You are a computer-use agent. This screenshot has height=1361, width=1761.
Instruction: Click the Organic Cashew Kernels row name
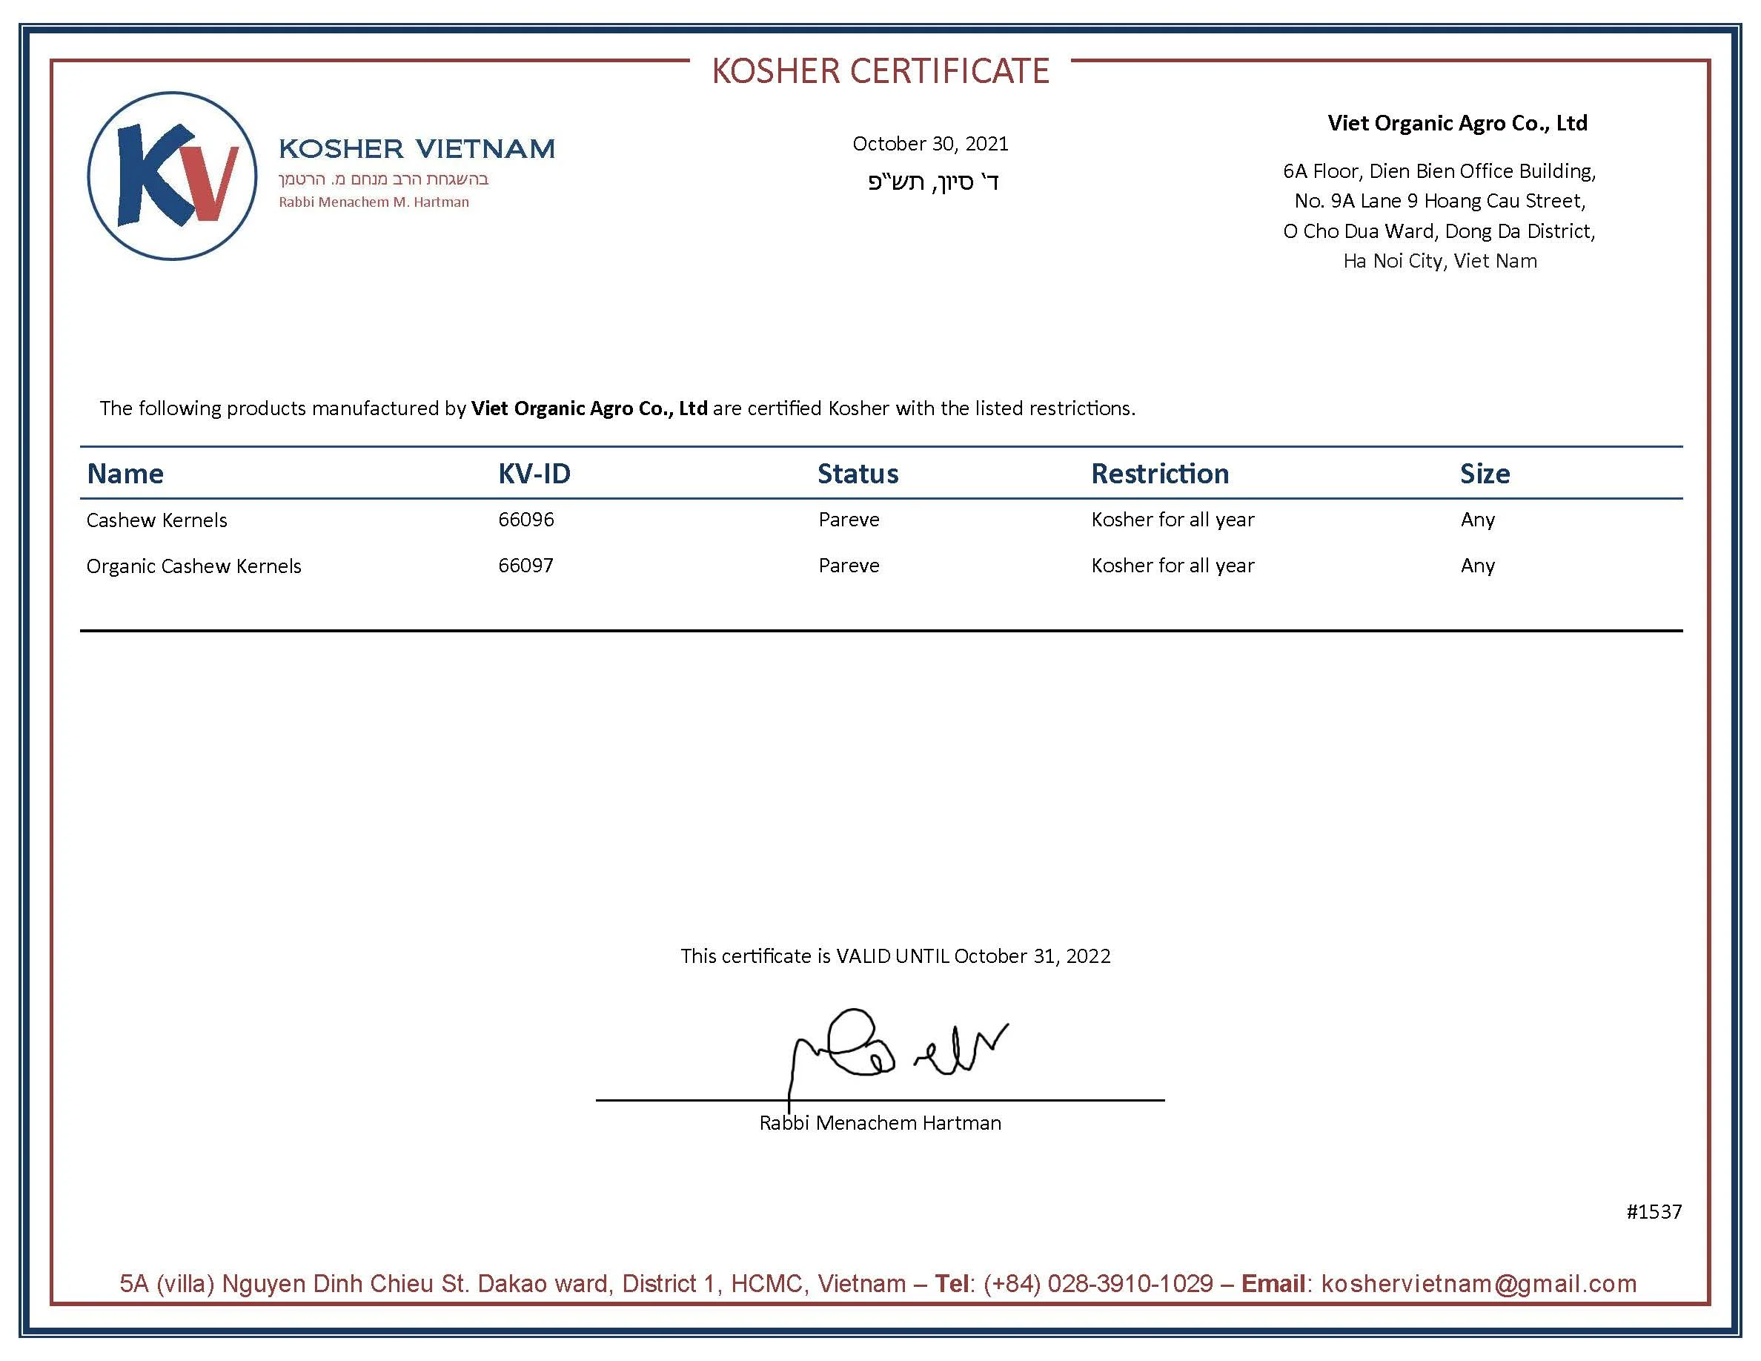[x=193, y=566]
